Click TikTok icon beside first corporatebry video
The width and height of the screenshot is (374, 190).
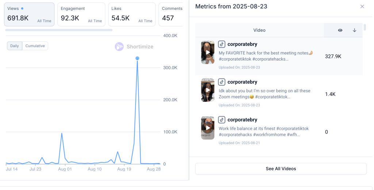(x=221, y=44)
